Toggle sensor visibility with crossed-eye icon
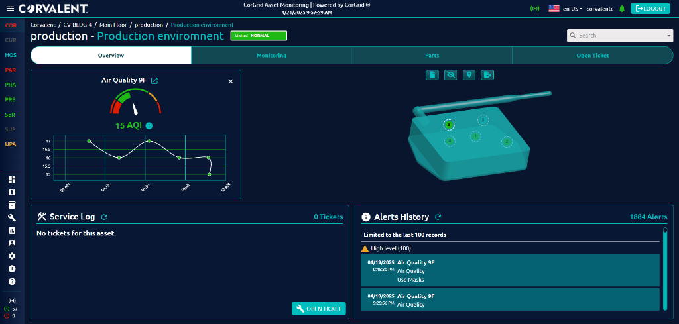The image size is (679, 324). pyautogui.click(x=451, y=74)
